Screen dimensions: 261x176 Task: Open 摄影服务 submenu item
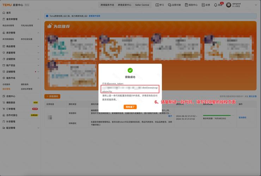pyautogui.click(x=25, y=84)
